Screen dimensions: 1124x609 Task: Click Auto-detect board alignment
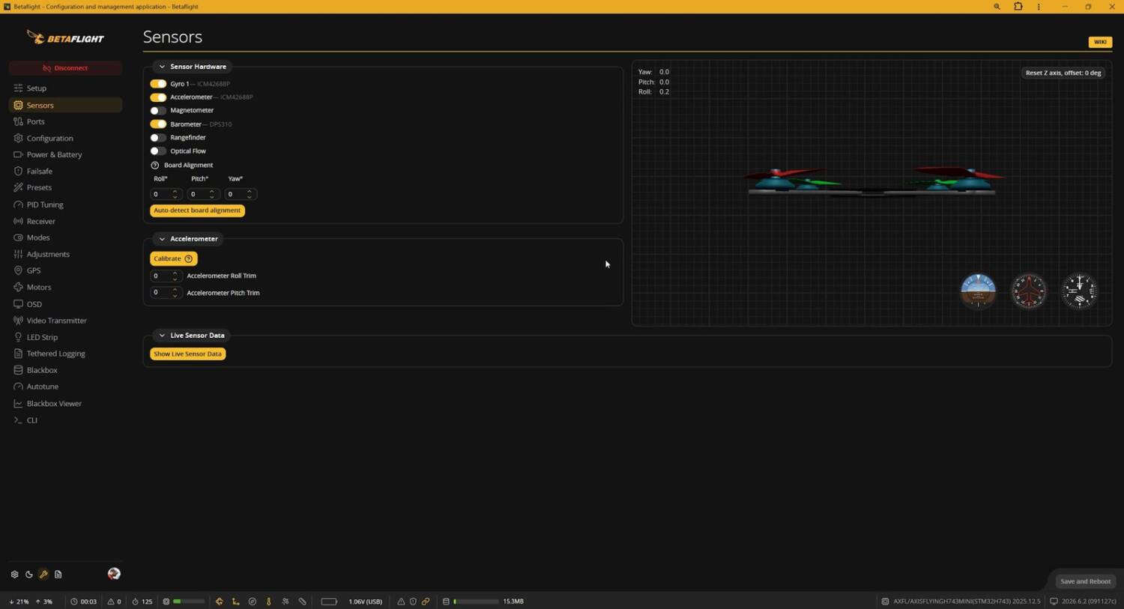tap(197, 210)
